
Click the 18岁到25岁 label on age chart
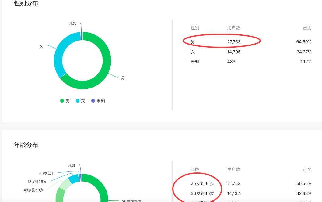coord(37,182)
